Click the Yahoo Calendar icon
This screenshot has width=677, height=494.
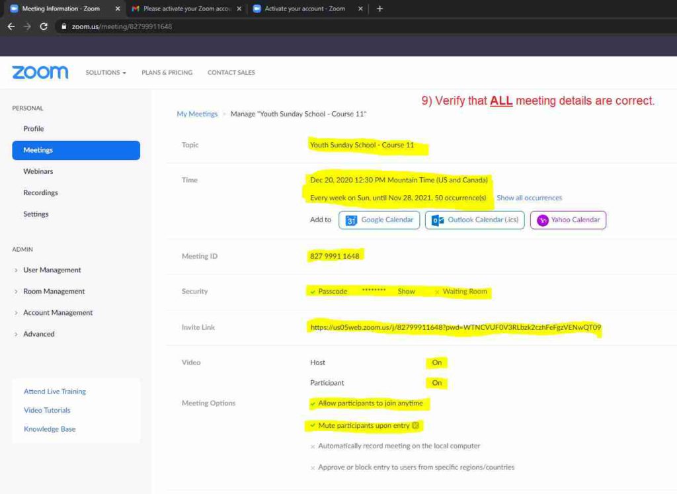[x=543, y=220]
